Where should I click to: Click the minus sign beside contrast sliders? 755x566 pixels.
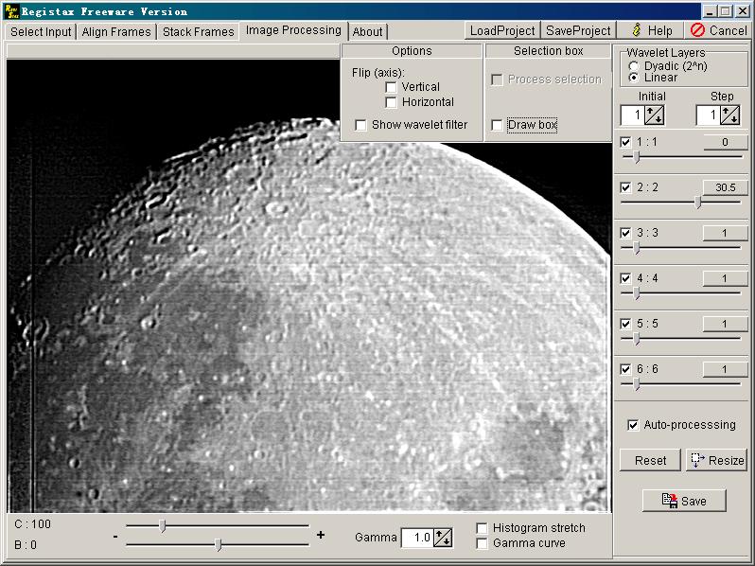115,536
